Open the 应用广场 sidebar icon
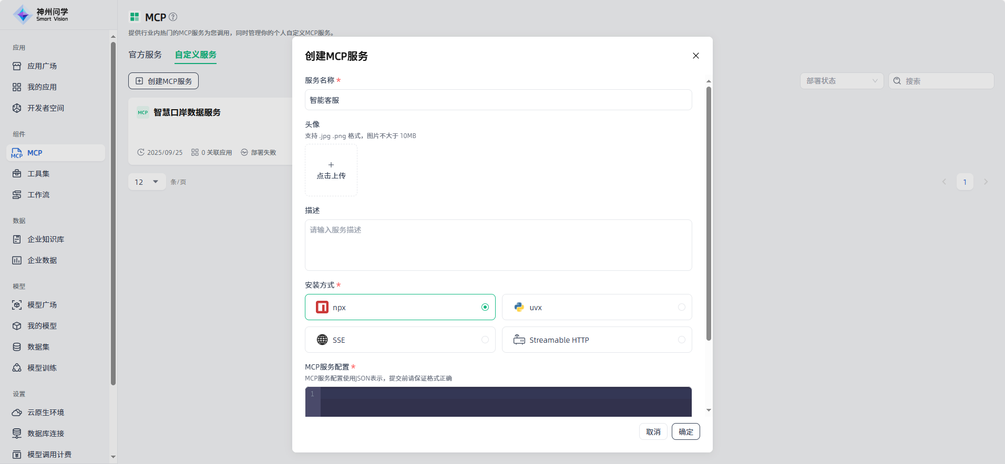The width and height of the screenshot is (1005, 464). (17, 66)
